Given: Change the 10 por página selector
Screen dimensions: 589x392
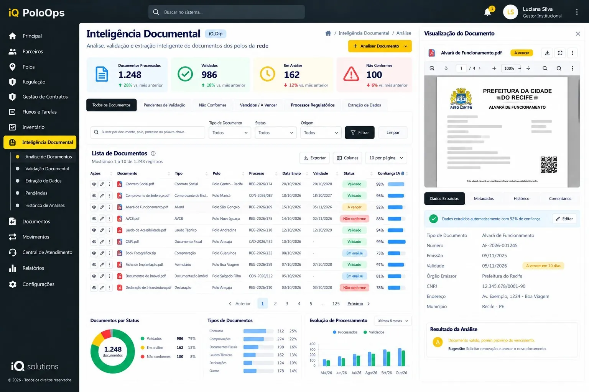Looking at the screenshot, I should pos(386,158).
